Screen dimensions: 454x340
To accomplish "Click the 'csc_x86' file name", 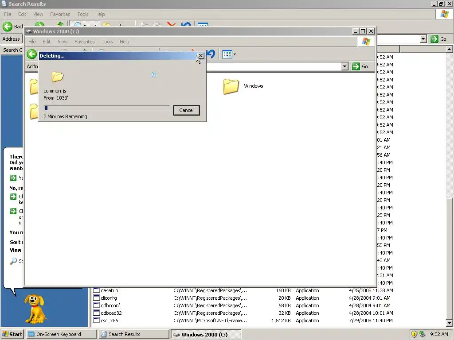I will point(110,321).
